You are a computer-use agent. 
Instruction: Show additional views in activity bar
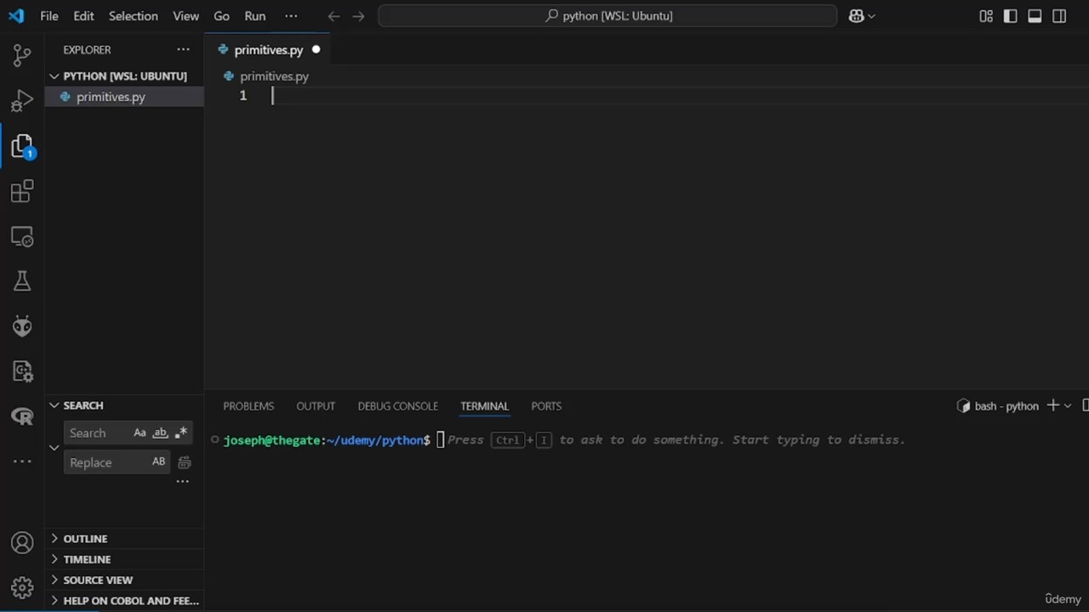tap(22, 462)
